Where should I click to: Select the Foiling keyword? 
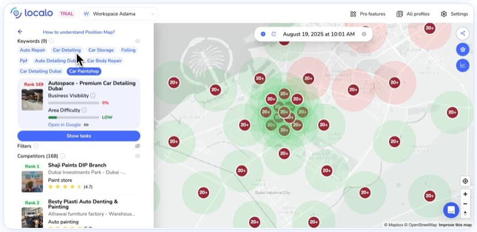(128, 50)
